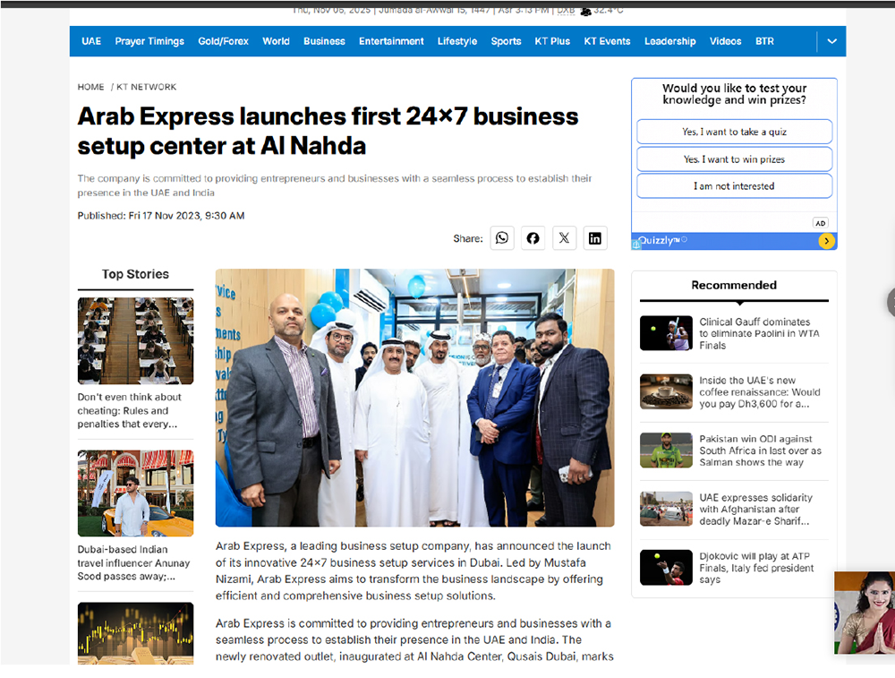Open the Clinical Gauff recommended article
This screenshot has width=895, height=678.
[759, 333]
